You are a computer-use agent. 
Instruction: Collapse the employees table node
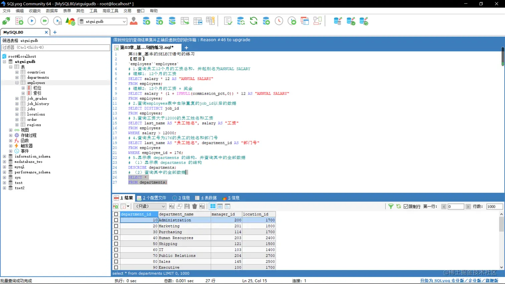click(17, 83)
